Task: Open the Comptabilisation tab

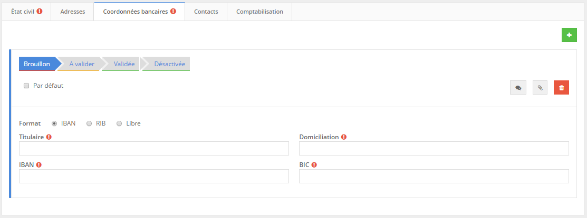Action: tap(259, 12)
